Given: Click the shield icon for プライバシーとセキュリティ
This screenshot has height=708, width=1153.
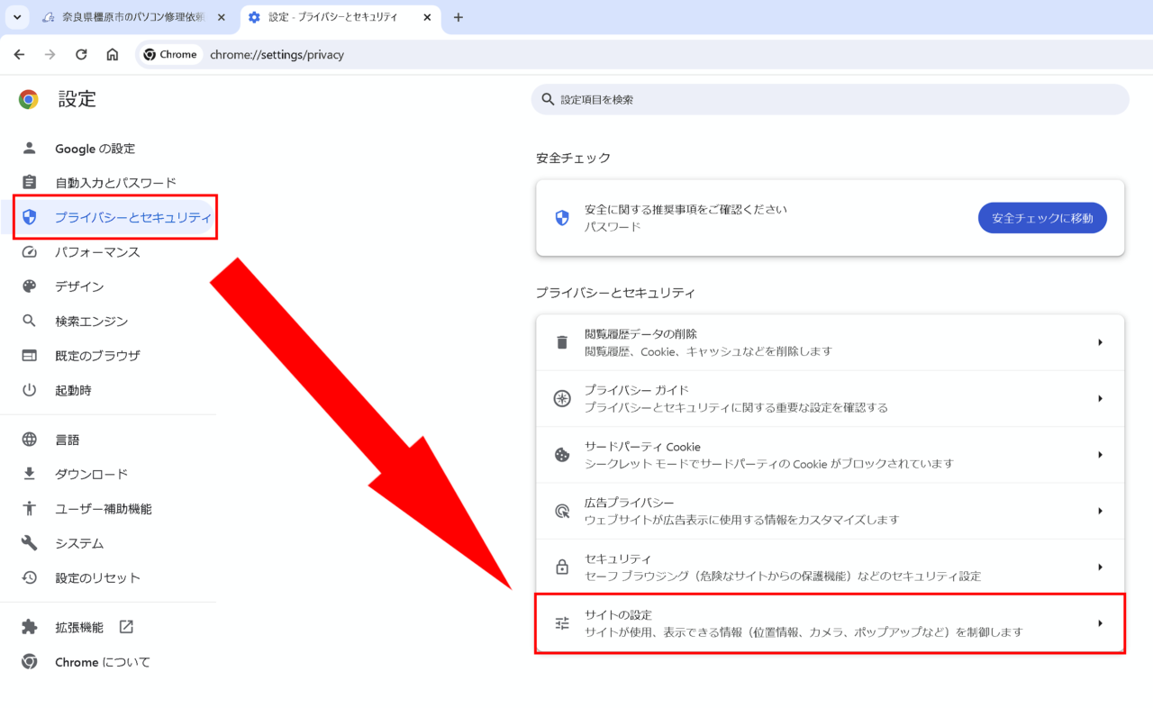Looking at the screenshot, I should [x=29, y=217].
